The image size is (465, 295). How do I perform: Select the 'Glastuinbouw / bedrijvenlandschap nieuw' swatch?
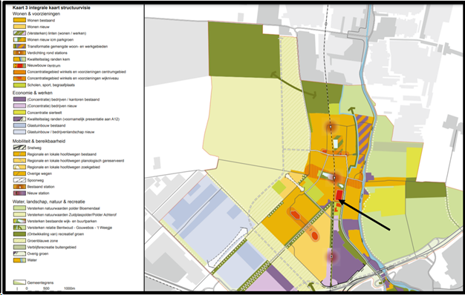click(19, 132)
